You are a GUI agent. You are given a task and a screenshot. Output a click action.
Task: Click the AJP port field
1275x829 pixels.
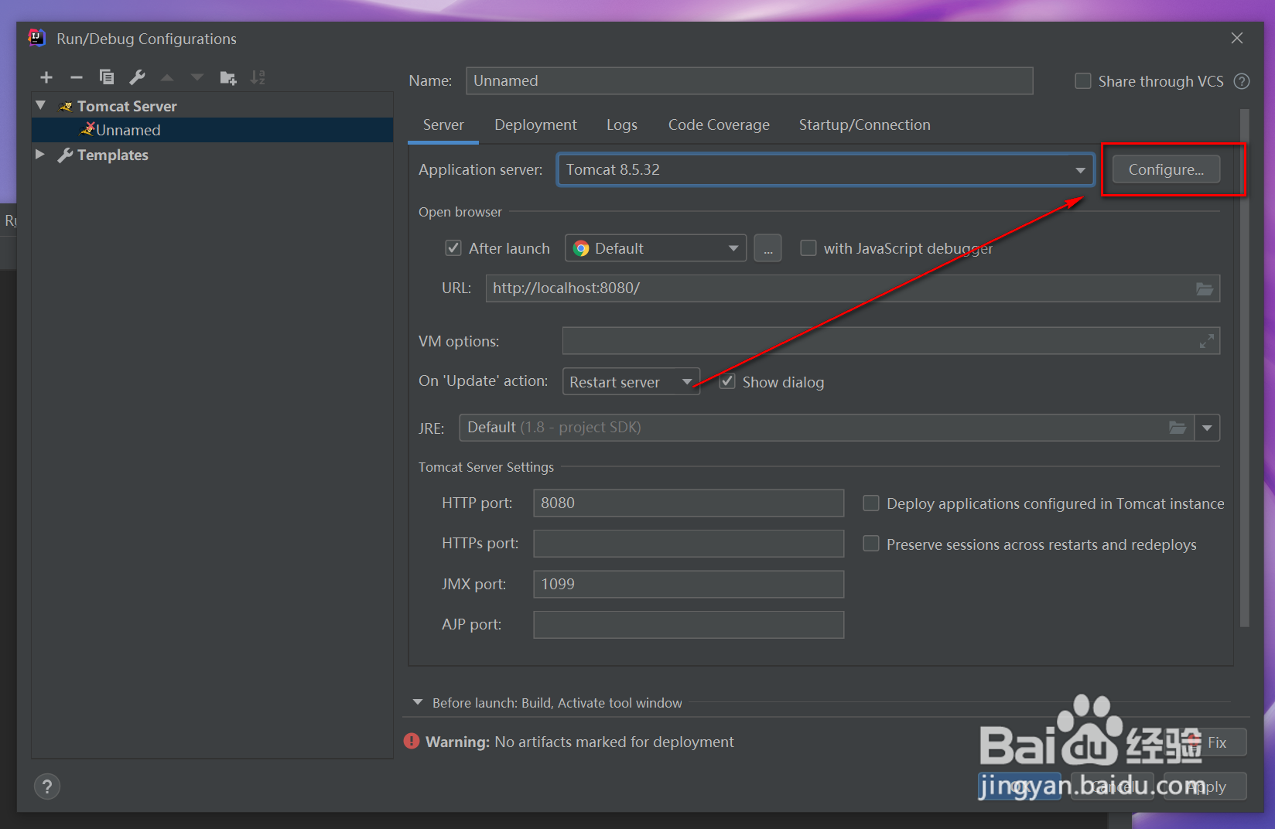[689, 625]
